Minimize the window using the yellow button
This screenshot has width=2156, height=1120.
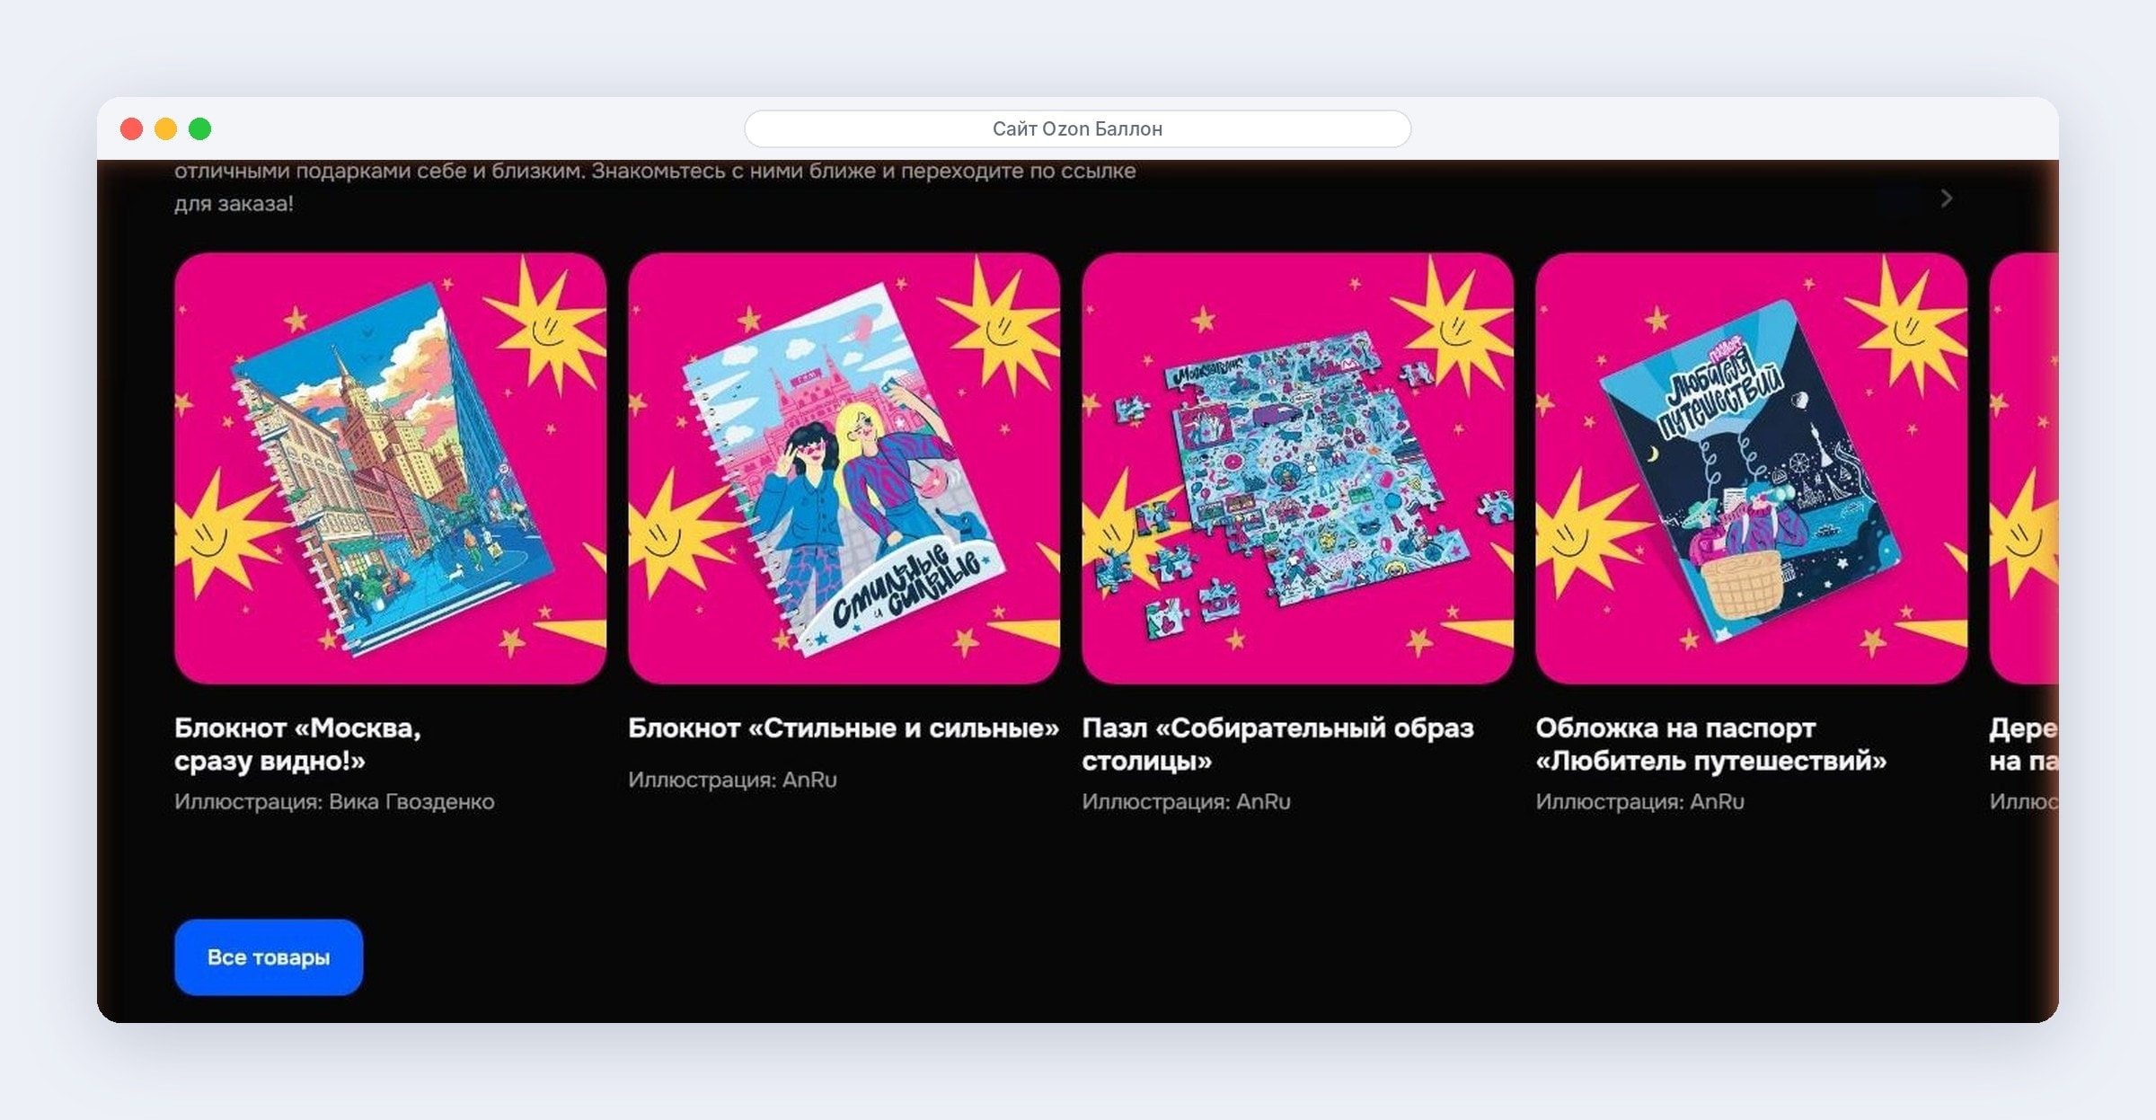(x=166, y=128)
